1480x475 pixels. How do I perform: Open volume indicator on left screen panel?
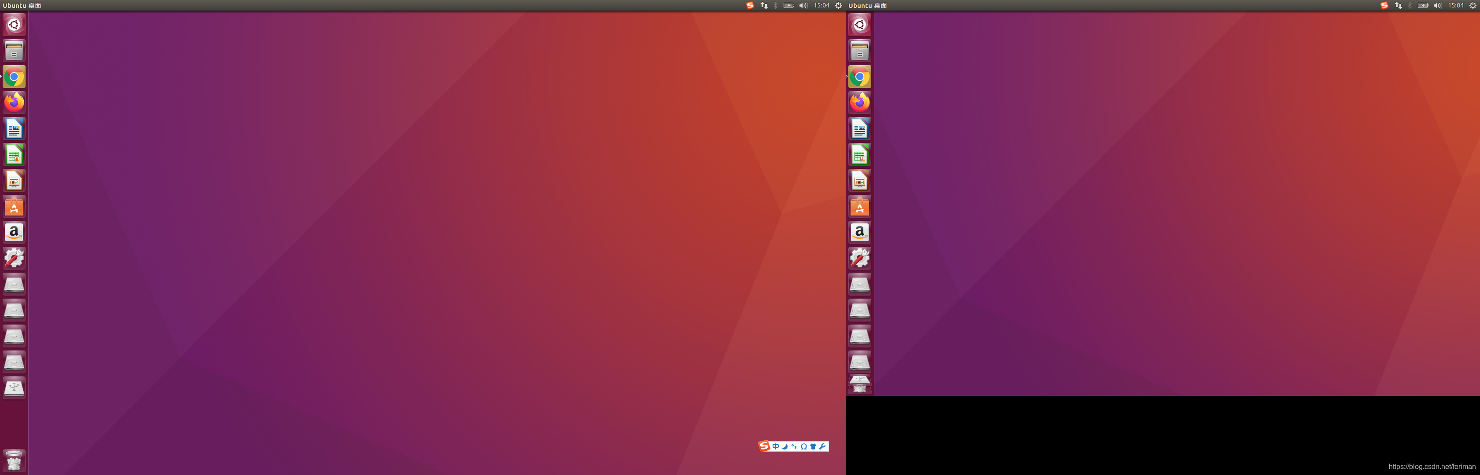pyautogui.click(x=803, y=5)
